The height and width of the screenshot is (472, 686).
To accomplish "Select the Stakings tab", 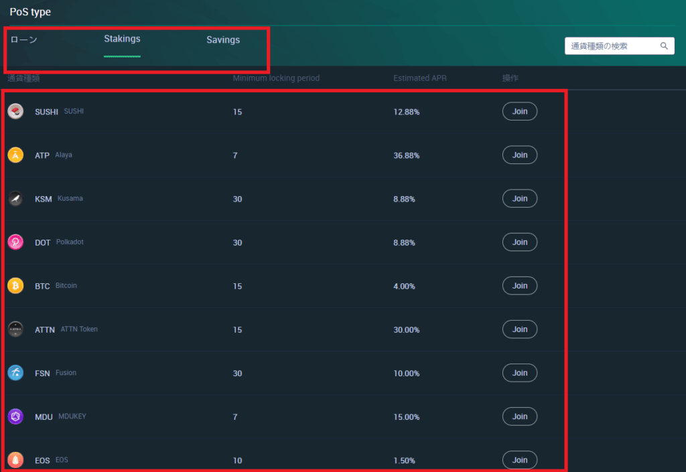I will point(122,39).
